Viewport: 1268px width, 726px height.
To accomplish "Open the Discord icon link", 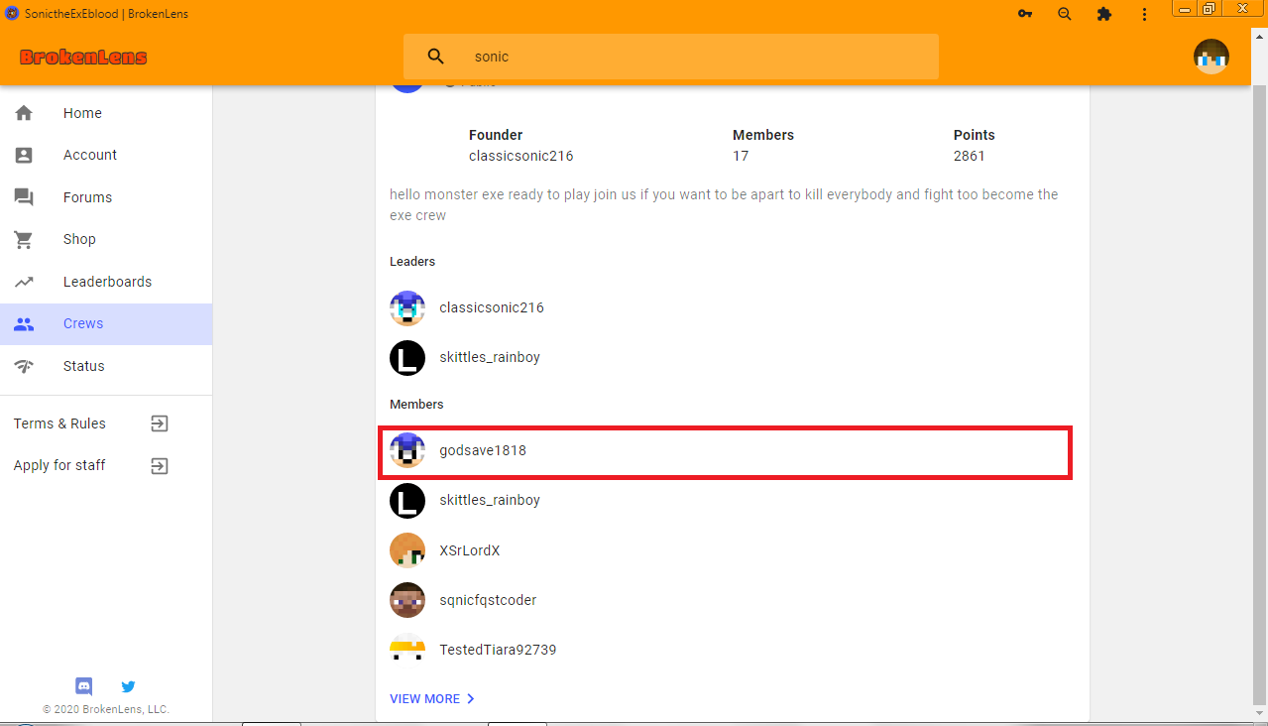I will 84,686.
